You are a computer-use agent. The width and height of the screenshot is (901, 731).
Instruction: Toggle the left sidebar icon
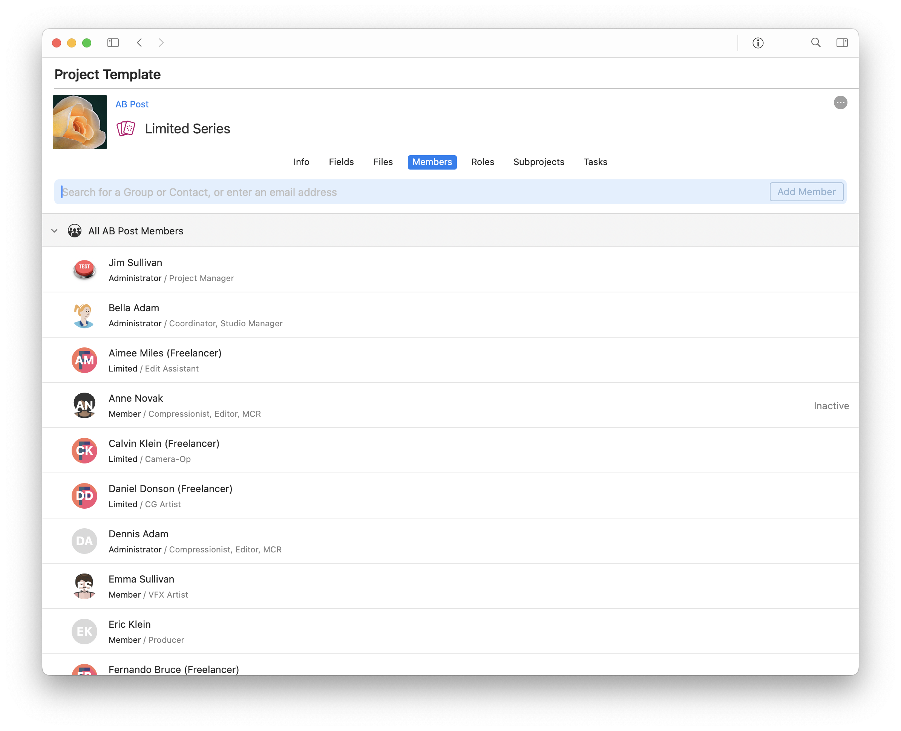click(x=113, y=43)
